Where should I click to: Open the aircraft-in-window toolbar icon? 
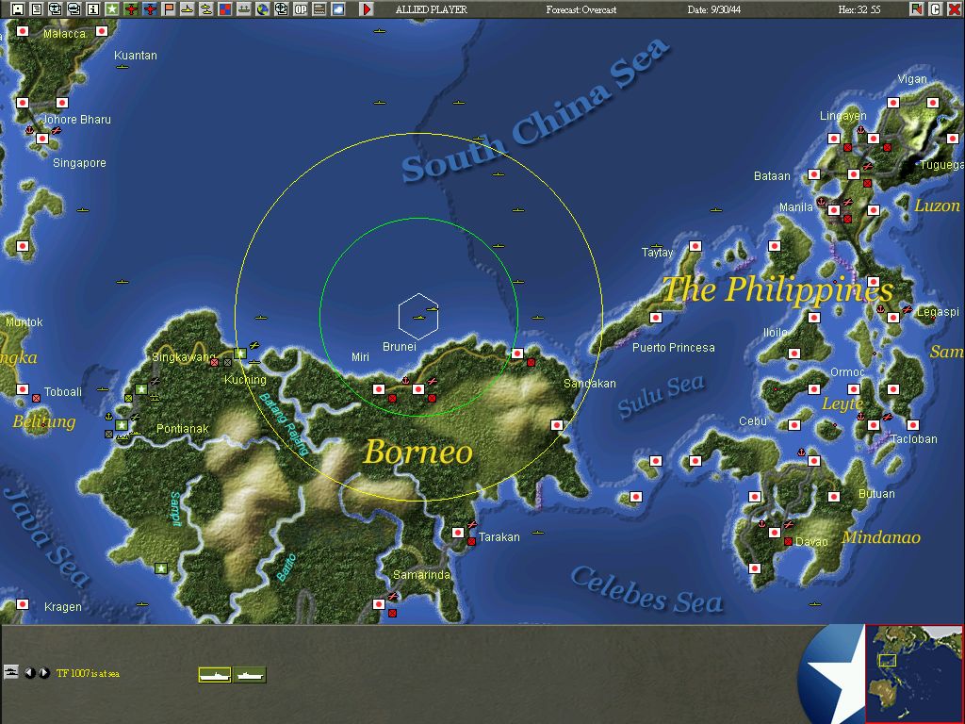click(55, 8)
